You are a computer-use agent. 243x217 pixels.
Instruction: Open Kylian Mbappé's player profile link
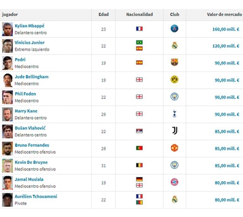29,26
